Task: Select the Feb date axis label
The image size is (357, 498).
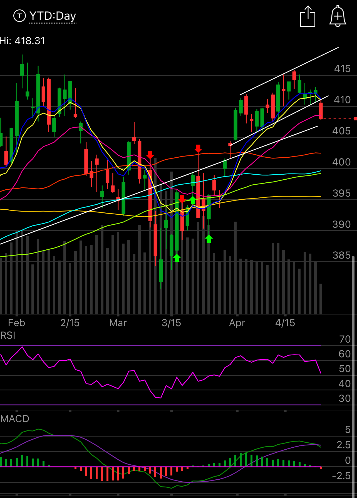Action: point(17,323)
